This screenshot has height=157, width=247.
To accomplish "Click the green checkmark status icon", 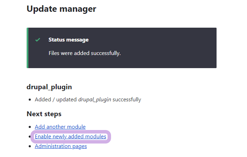I will pyautogui.click(x=38, y=40).
